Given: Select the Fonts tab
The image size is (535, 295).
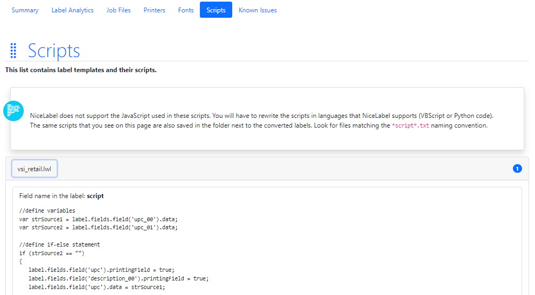Looking at the screenshot, I should [x=186, y=10].
